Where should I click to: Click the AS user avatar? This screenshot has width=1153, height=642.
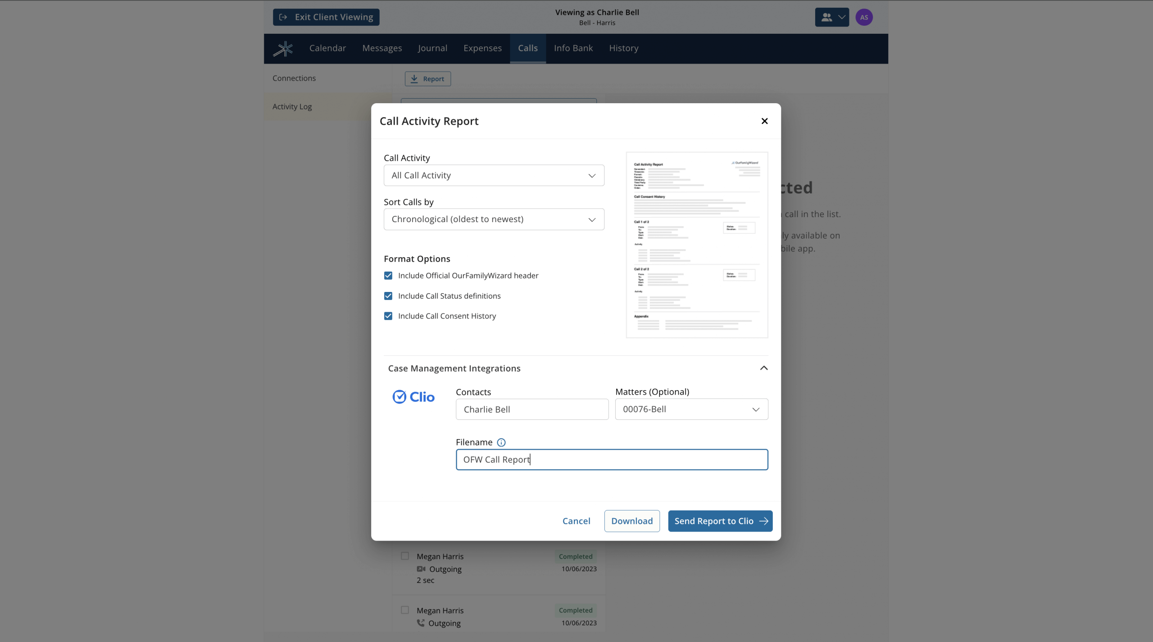863,18
